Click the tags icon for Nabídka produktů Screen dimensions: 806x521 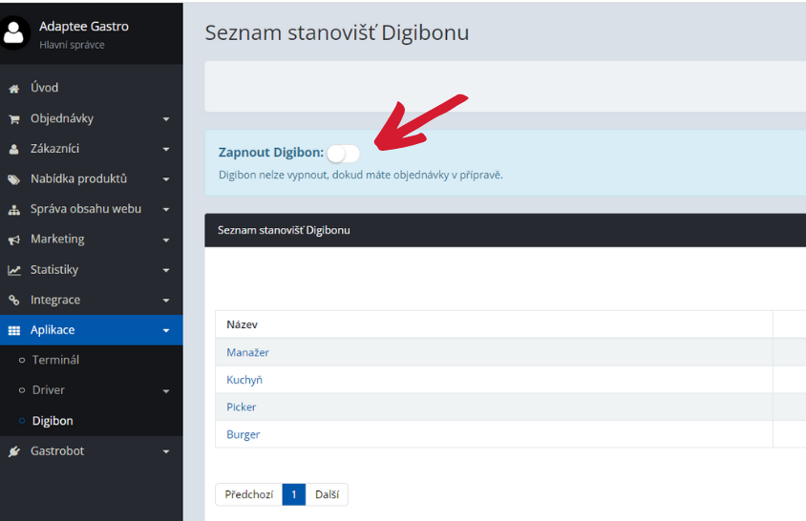tap(14, 179)
